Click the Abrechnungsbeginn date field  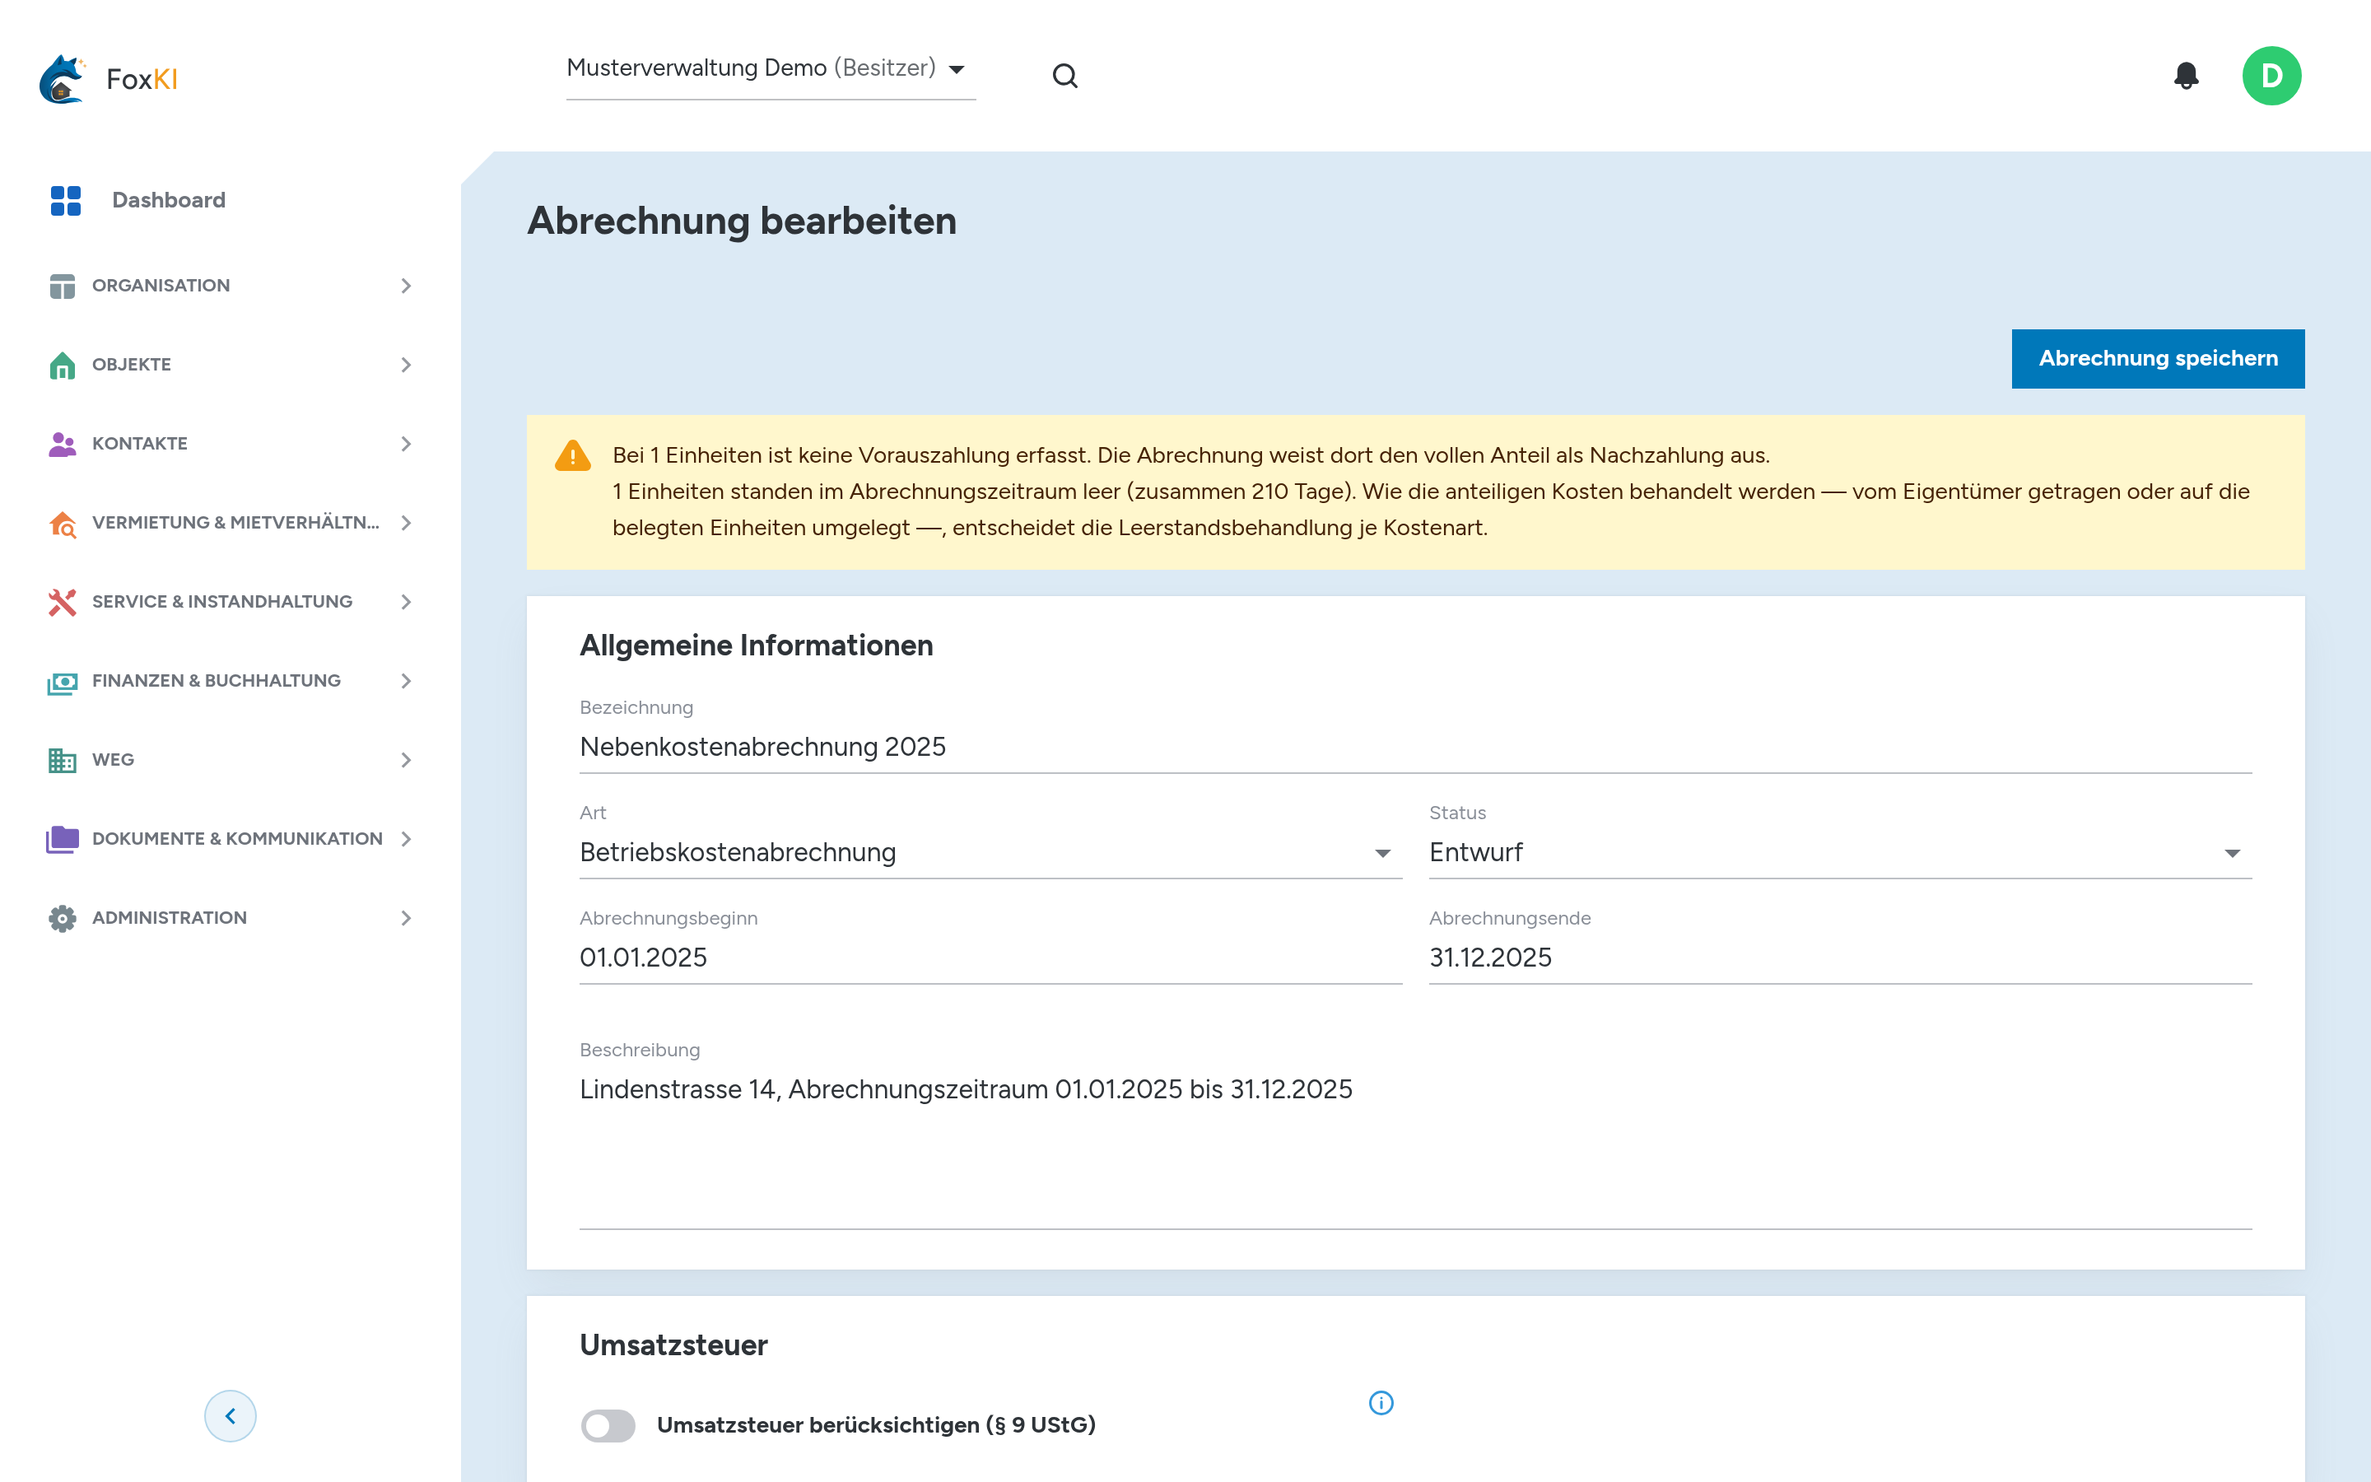point(990,958)
